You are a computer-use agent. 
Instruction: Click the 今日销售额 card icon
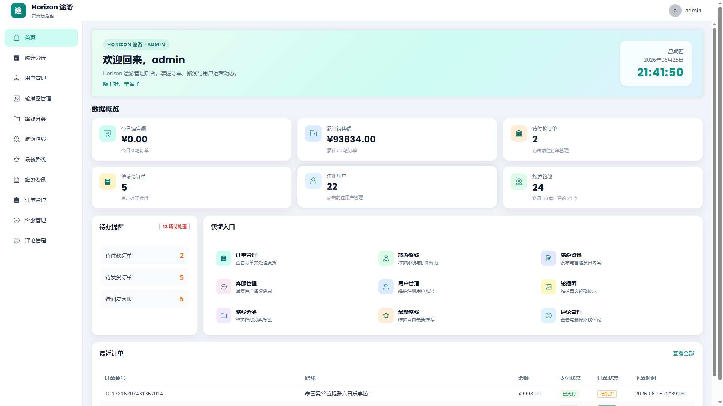click(x=108, y=133)
